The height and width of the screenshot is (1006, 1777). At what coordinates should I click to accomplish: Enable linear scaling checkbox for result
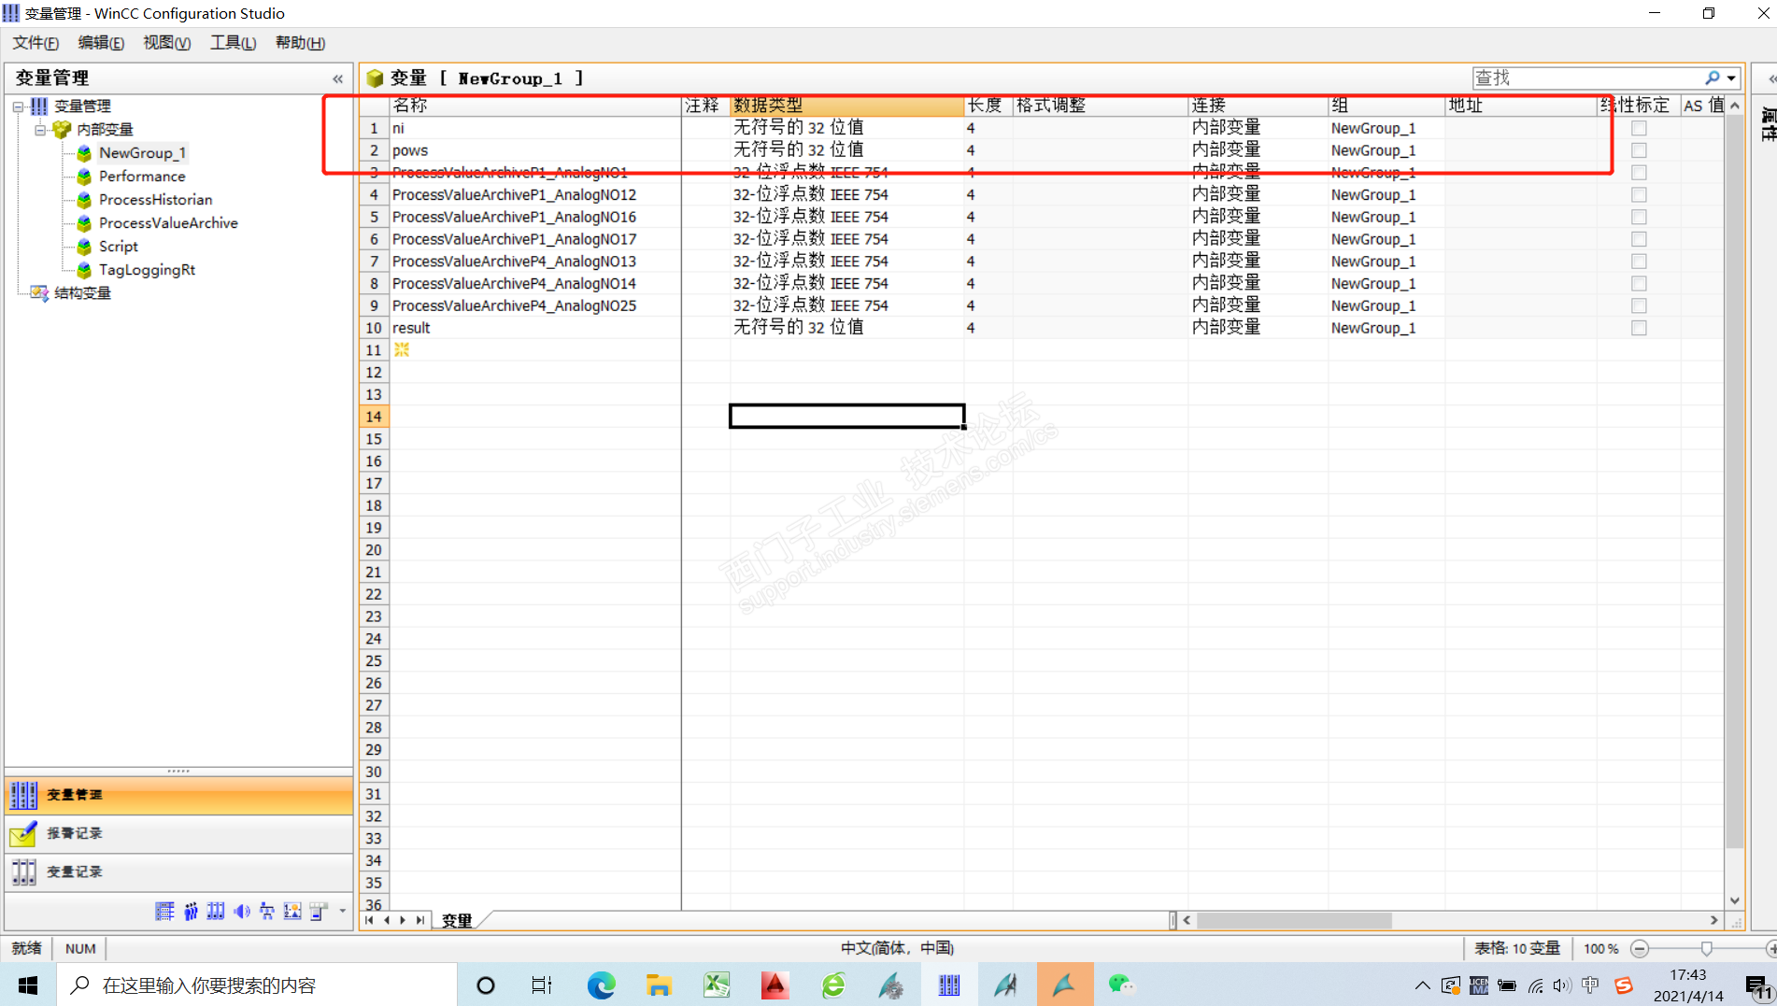point(1639,328)
